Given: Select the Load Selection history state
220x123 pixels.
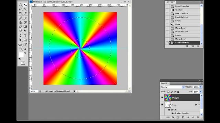Looking at the screenshot, I should click(x=185, y=43).
